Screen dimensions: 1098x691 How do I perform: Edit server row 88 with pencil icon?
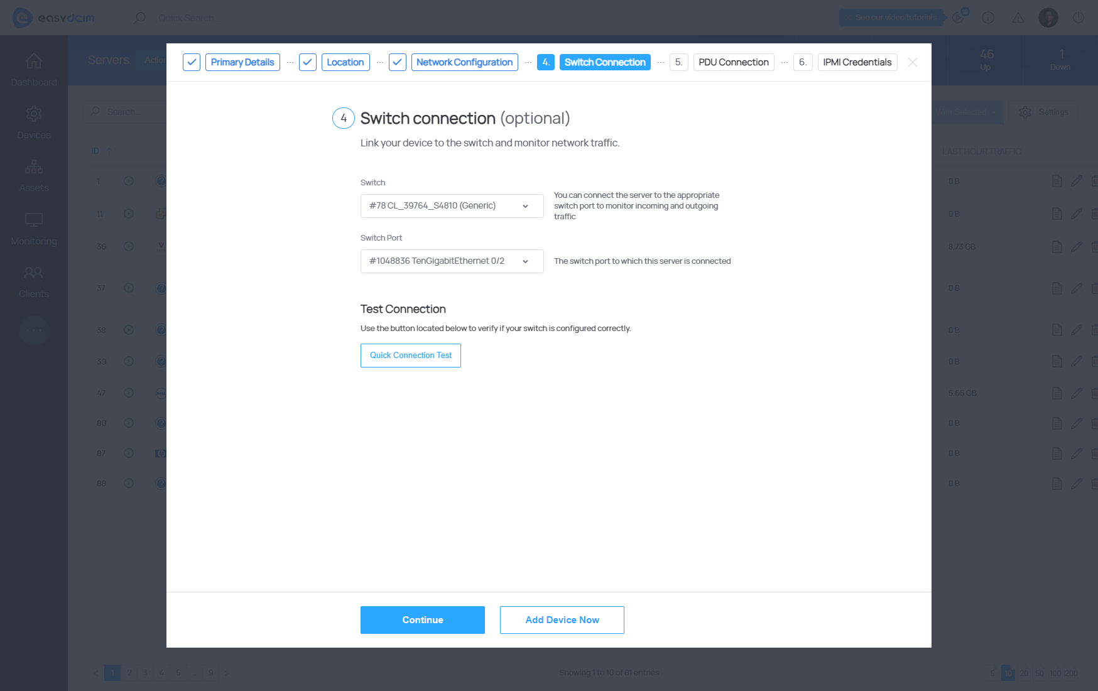pyautogui.click(x=1077, y=483)
